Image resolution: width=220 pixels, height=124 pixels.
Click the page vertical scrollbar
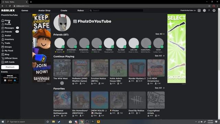click(219, 64)
